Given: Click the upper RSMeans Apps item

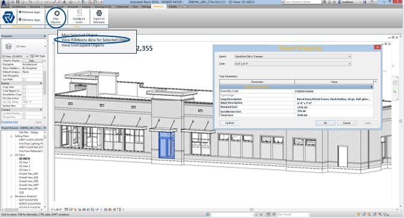Looking at the screenshot, I should point(29,12).
